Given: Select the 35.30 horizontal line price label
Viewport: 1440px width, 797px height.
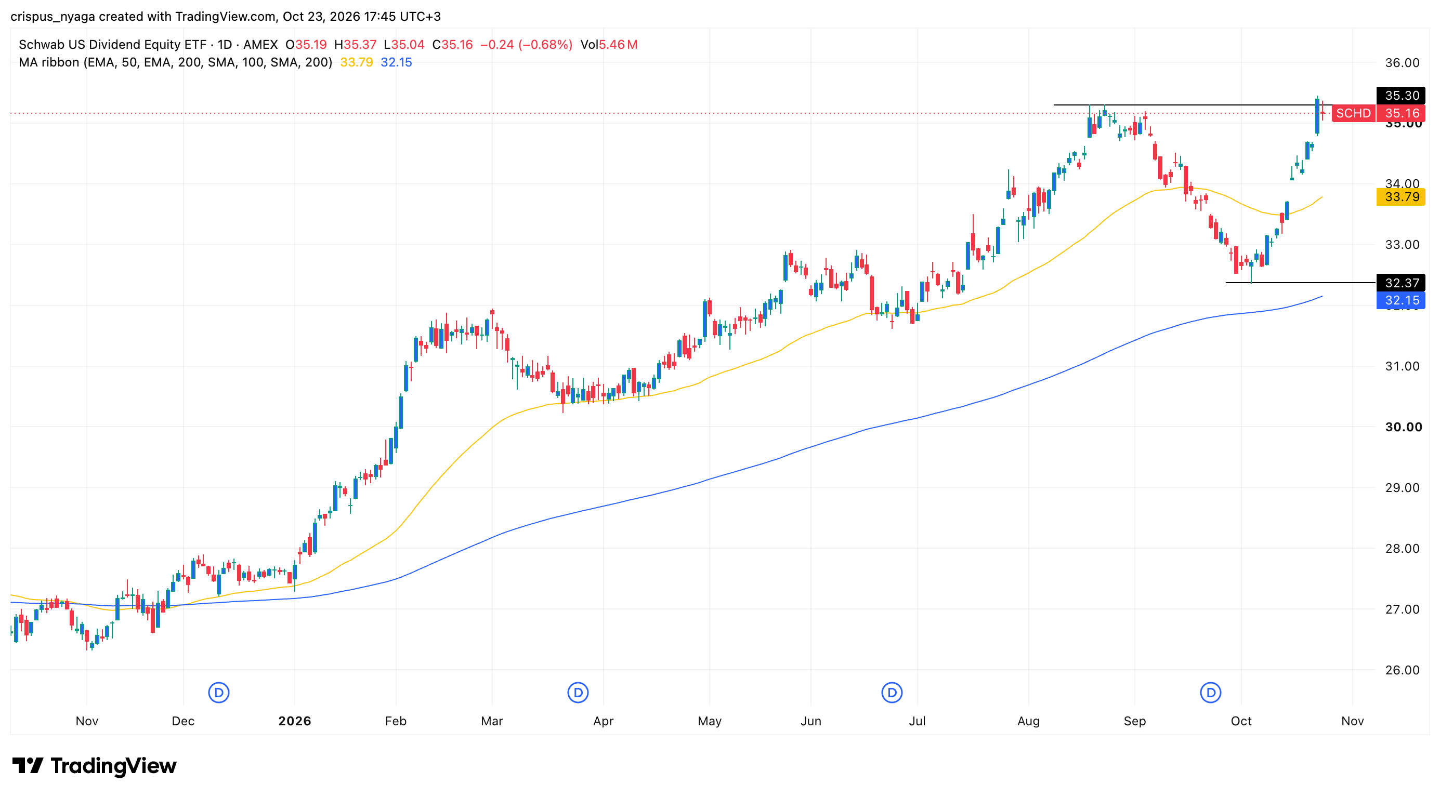Looking at the screenshot, I should [1401, 96].
